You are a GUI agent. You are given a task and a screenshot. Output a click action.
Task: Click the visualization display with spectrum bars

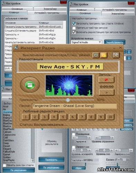(69, 85)
